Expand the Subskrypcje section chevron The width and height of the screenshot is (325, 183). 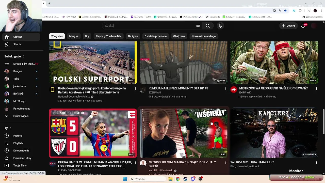tap(24, 56)
